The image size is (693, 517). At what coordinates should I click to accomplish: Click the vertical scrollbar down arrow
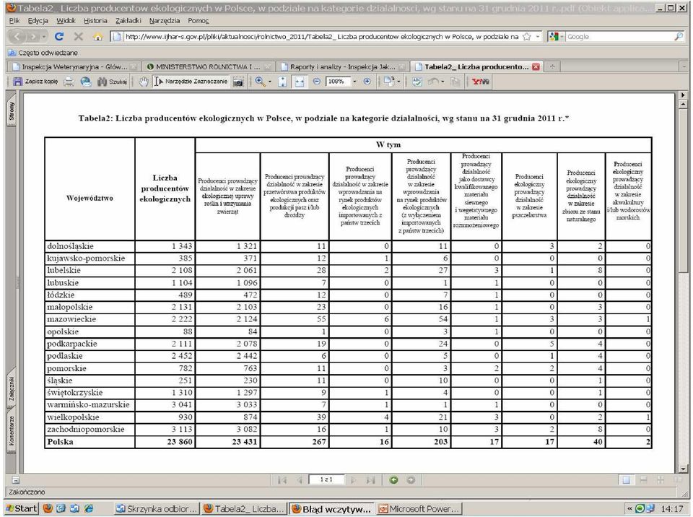pos(684,469)
